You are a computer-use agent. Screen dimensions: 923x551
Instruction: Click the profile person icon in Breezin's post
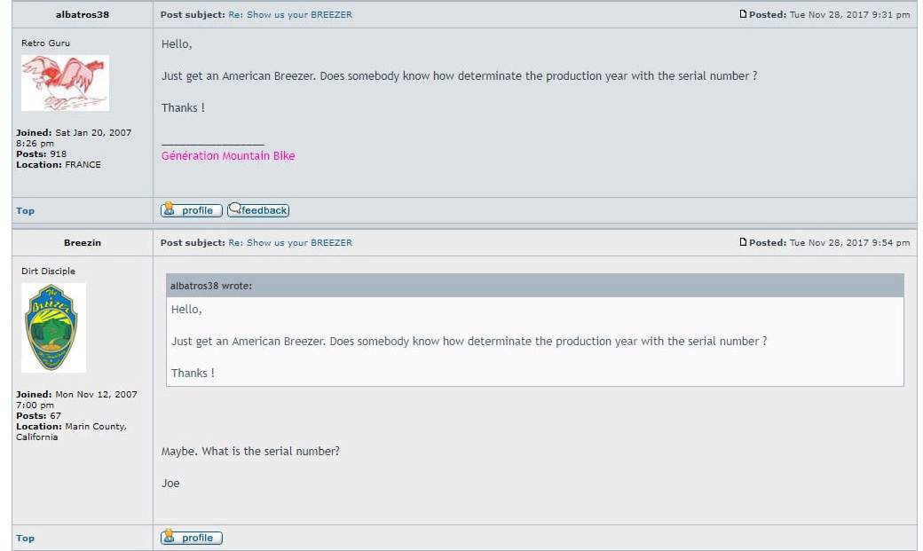coord(169,536)
